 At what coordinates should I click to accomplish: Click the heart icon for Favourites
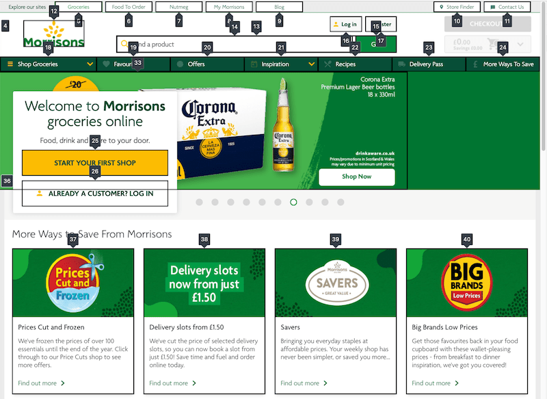(x=107, y=64)
